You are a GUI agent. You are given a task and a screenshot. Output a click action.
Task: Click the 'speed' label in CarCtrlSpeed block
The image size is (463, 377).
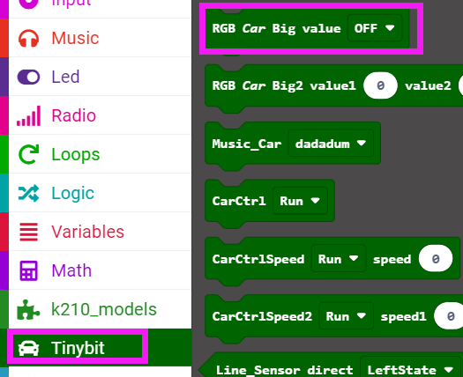pos(392,260)
